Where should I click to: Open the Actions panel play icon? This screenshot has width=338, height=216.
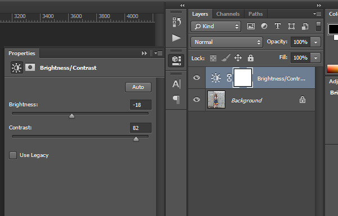point(176,38)
